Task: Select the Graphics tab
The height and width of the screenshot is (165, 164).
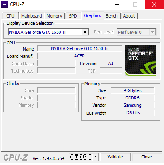Action: coord(93,15)
